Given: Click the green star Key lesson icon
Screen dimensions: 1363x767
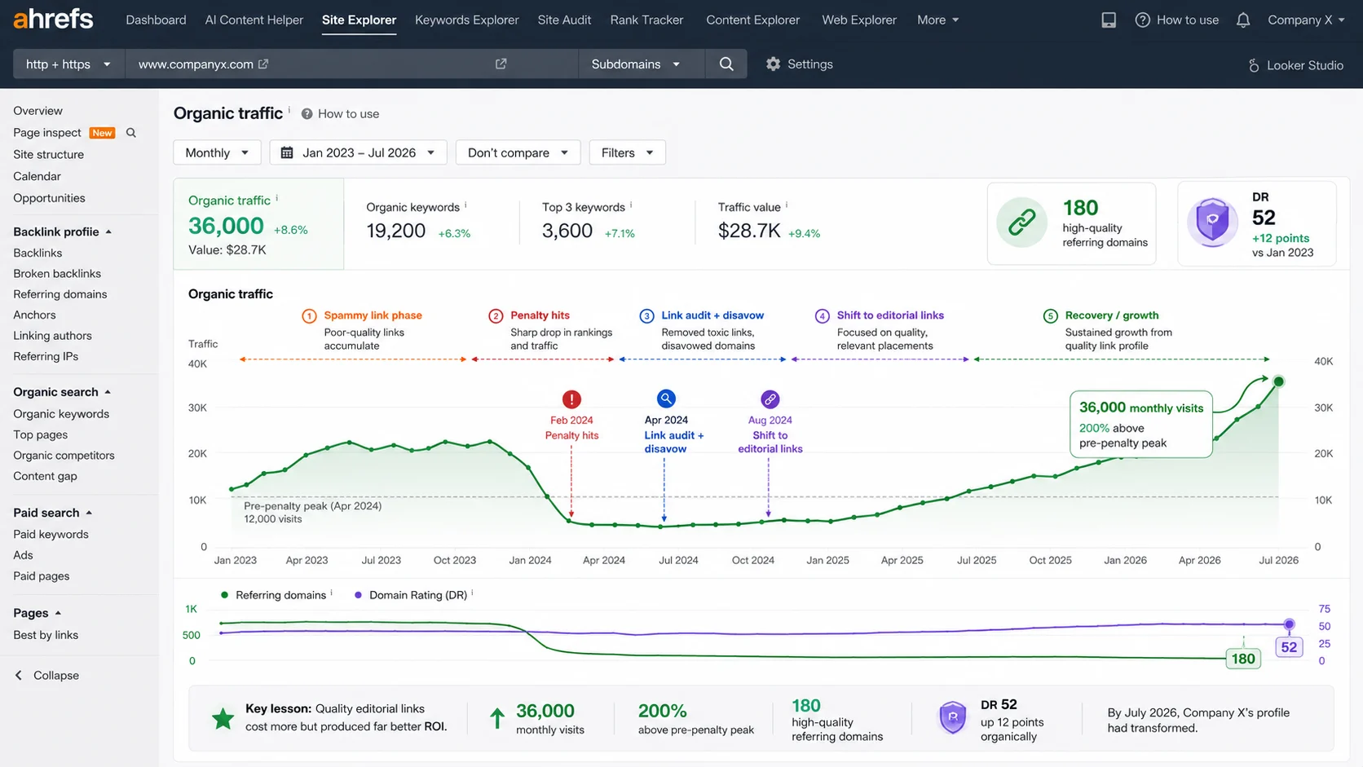Looking at the screenshot, I should click(x=223, y=718).
